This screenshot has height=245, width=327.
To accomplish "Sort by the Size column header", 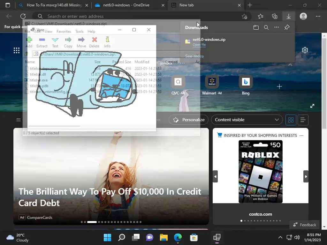I will tap(97, 62).
